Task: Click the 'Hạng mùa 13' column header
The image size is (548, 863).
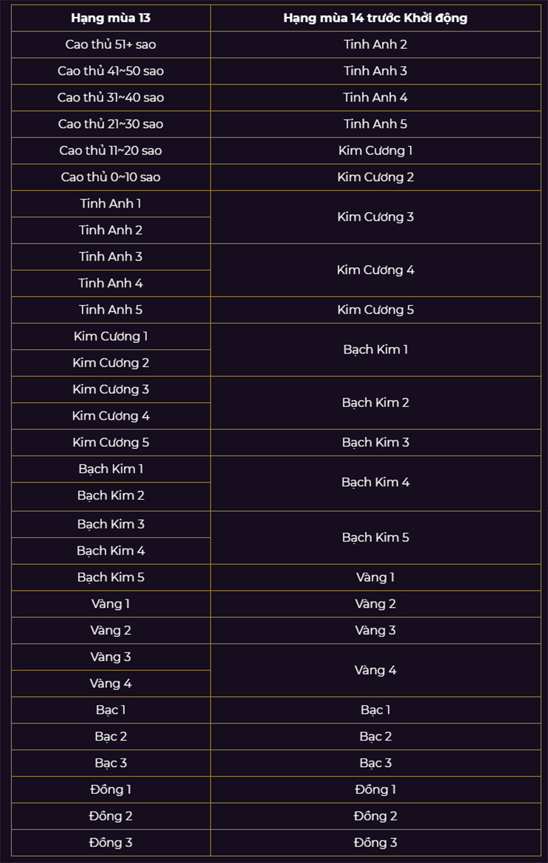Action: point(111,18)
